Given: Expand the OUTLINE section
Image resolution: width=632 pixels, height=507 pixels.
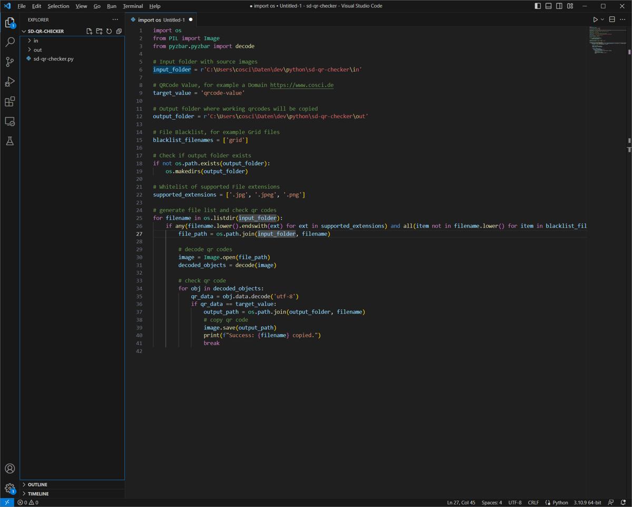Looking at the screenshot, I should [x=37, y=484].
